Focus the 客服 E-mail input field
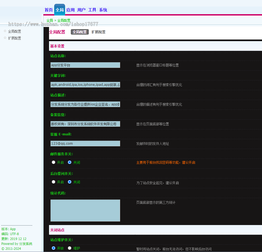 point(85,144)
